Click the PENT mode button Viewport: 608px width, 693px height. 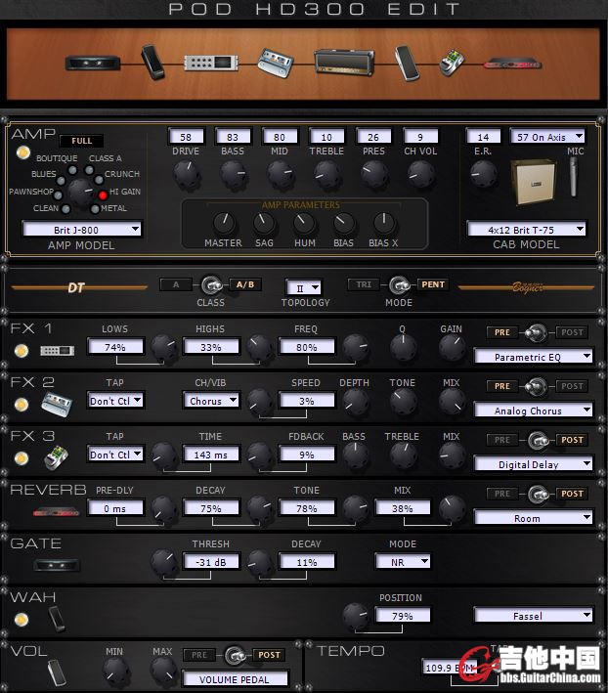(x=433, y=284)
